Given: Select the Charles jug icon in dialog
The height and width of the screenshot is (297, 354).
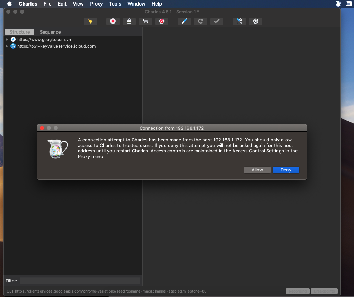Looking at the screenshot, I should pyautogui.click(x=57, y=149).
